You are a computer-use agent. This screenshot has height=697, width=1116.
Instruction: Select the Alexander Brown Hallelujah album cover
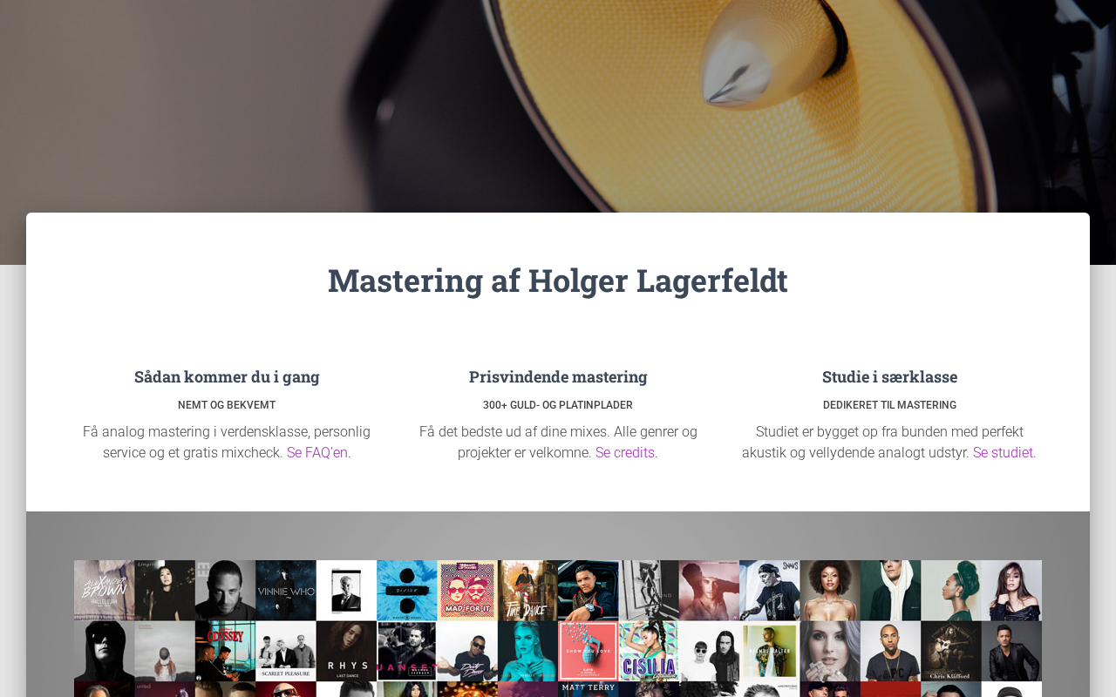[x=105, y=590]
